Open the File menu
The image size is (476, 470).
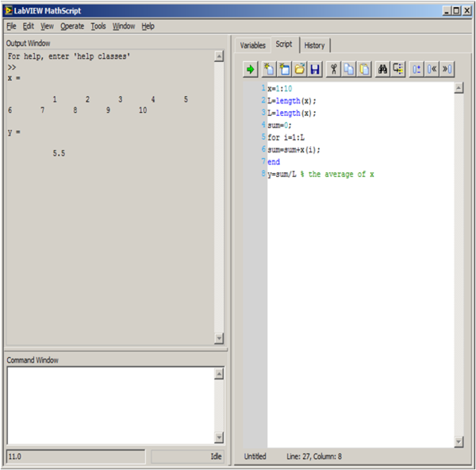pos(11,26)
